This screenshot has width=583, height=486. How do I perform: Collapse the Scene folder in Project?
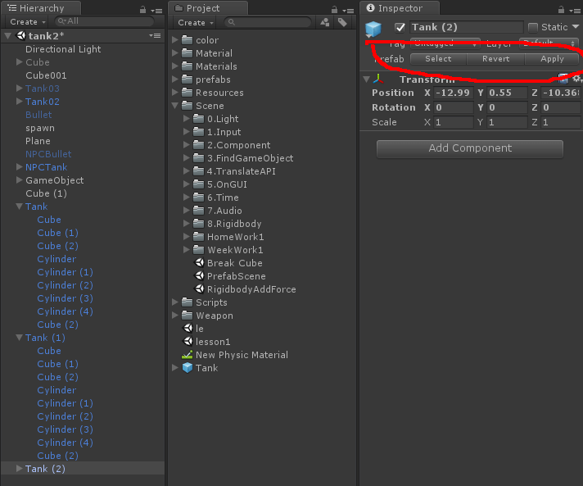(x=175, y=106)
